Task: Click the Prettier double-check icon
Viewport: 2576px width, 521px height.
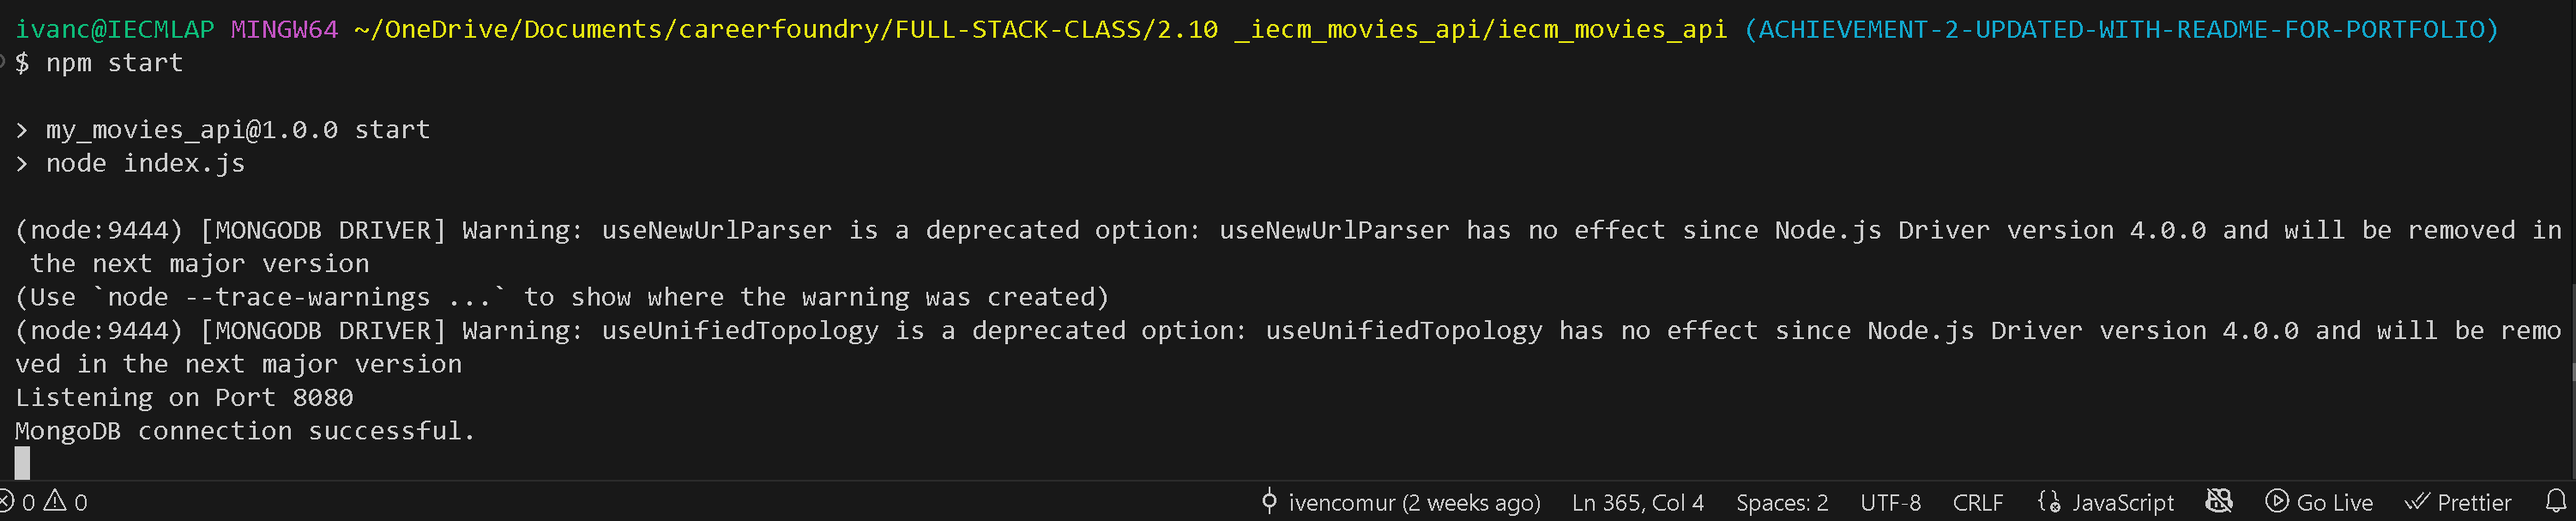Action: tap(2420, 502)
